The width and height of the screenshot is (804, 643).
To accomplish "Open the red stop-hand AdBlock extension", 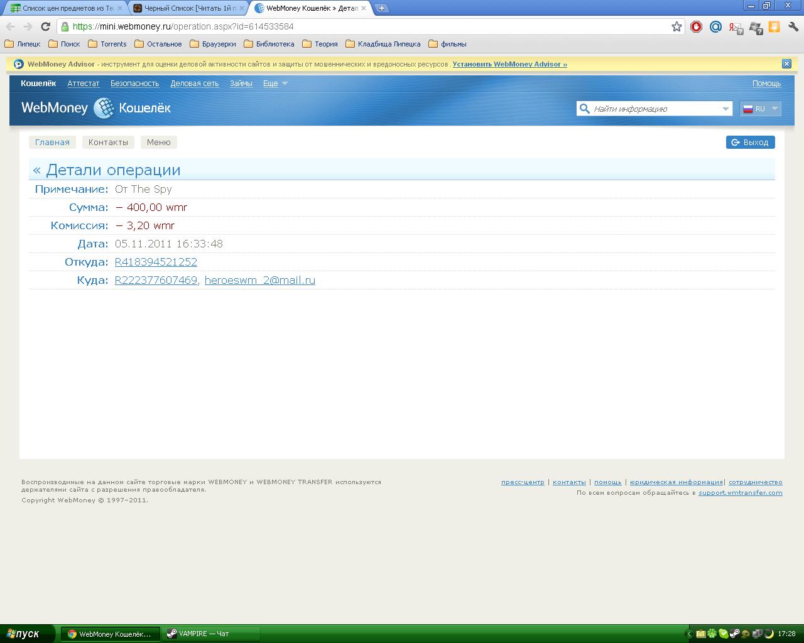I will [x=696, y=26].
